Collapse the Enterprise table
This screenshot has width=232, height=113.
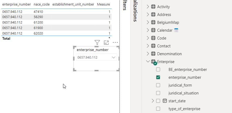coord(148,61)
